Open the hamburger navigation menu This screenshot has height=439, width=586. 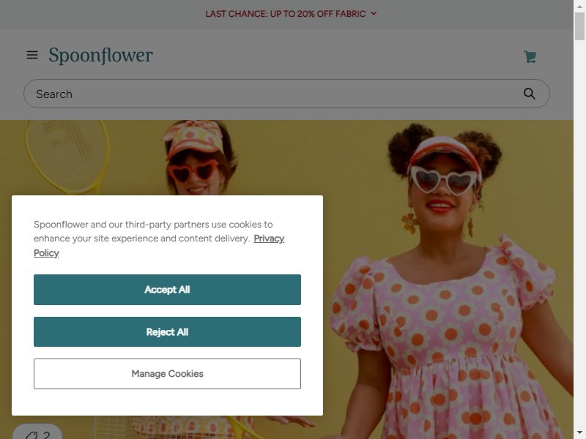(x=32, y=56)
